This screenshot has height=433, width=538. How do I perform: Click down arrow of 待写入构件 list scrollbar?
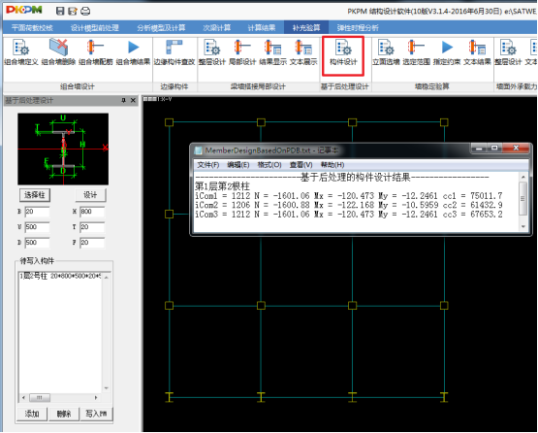[x=107, y=388]
